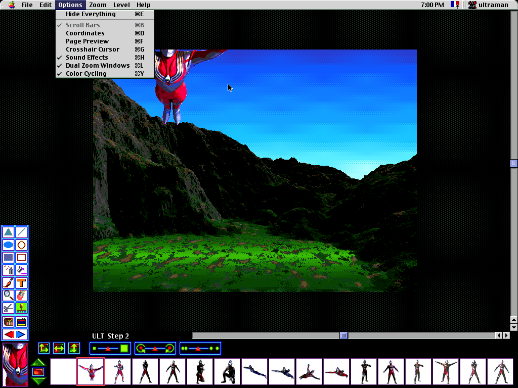Close the open Options menu title
Screen dimensions: 518x388
coord(70,5)
